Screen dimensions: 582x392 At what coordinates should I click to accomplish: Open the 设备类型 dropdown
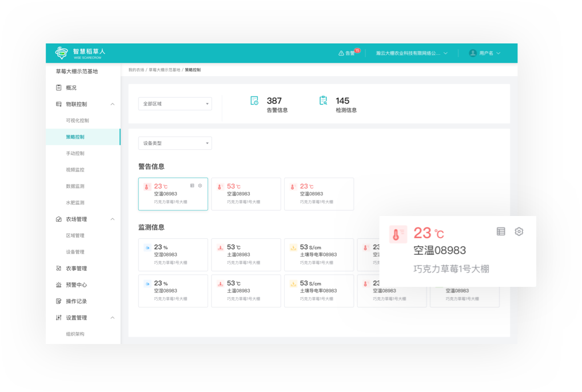pos(175,143)
